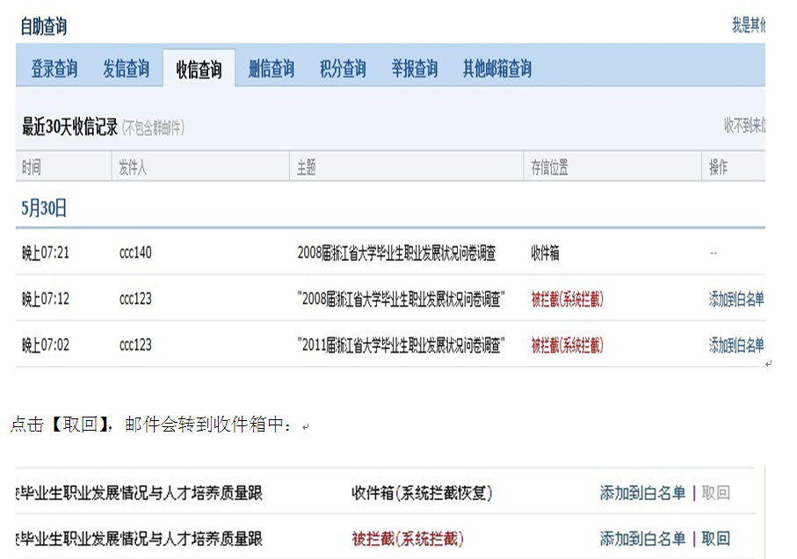Click greyed 取回 in the 系统拦截恢复 row
This screenshot has height=559, width=797.
point(715,493)
